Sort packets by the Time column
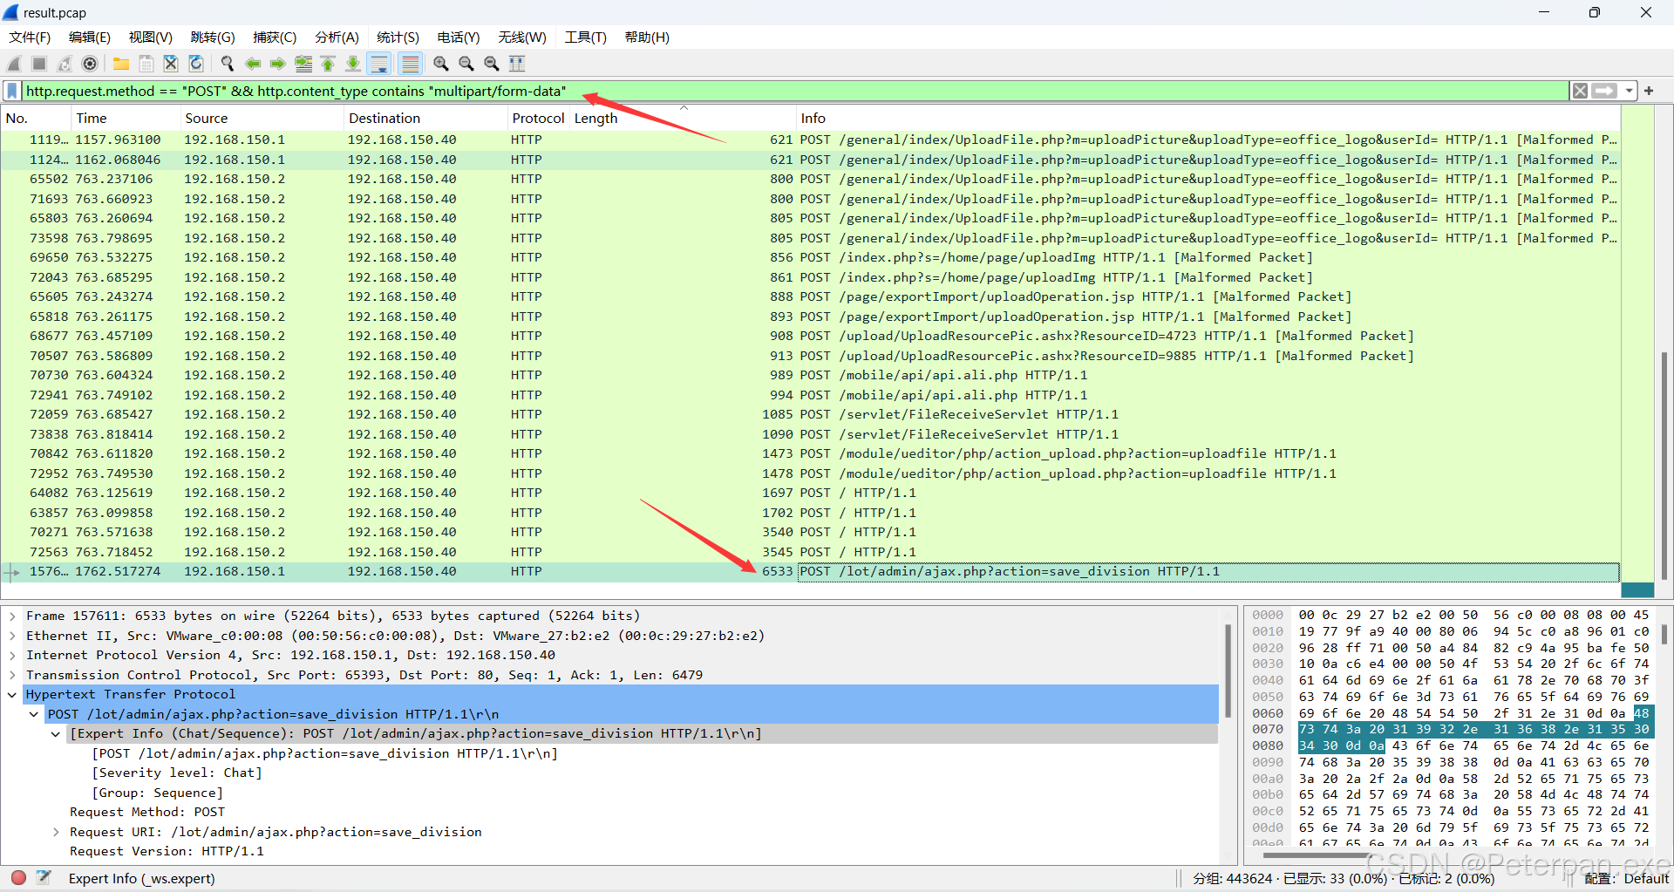The width and height of the screenshot is (1674, 892). (x=126, y=119)
